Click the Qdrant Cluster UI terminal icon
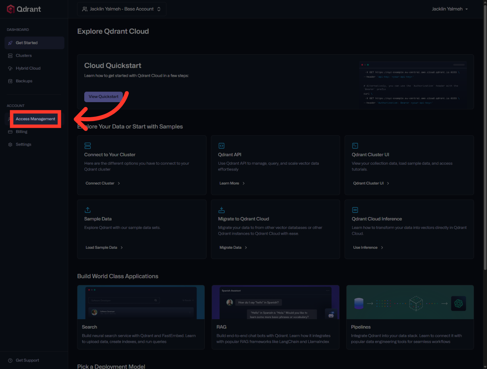 355,146
